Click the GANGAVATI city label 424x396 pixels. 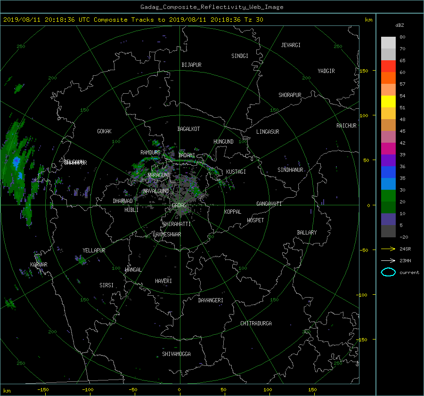click(x=269, y=204)
